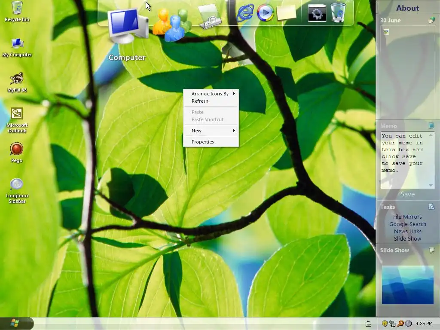Click the slide show thumbnail image
Viewport: 440px width, 330px height.
407,285
